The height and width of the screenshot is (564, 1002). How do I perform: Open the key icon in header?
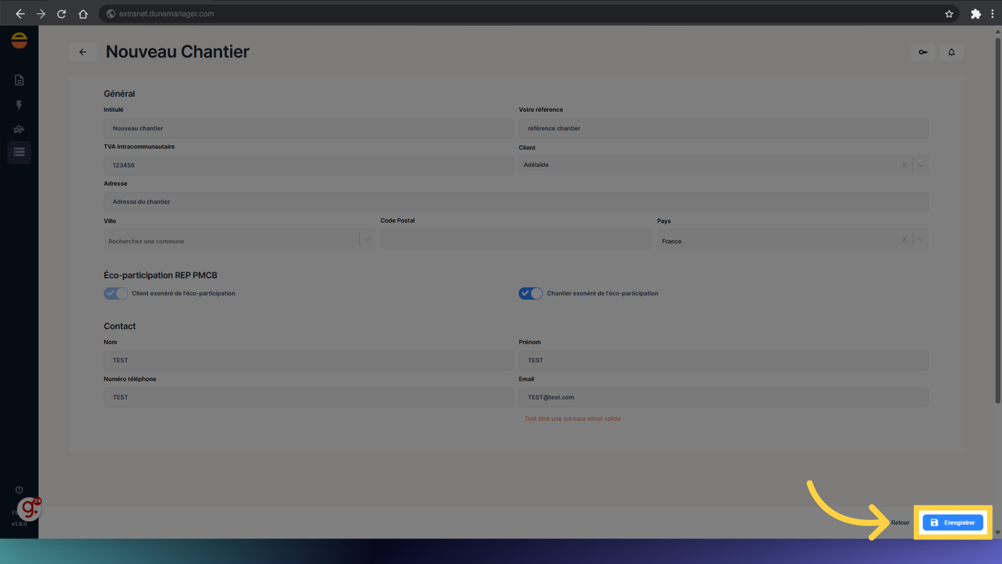(x=923, y=52)
